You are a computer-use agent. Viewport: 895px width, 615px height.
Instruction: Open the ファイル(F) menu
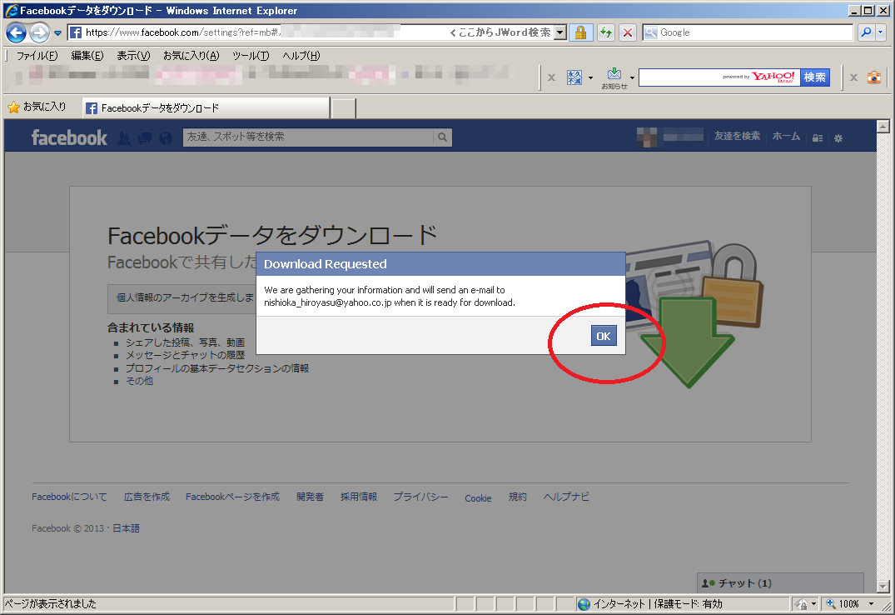(x=37, y=56)
